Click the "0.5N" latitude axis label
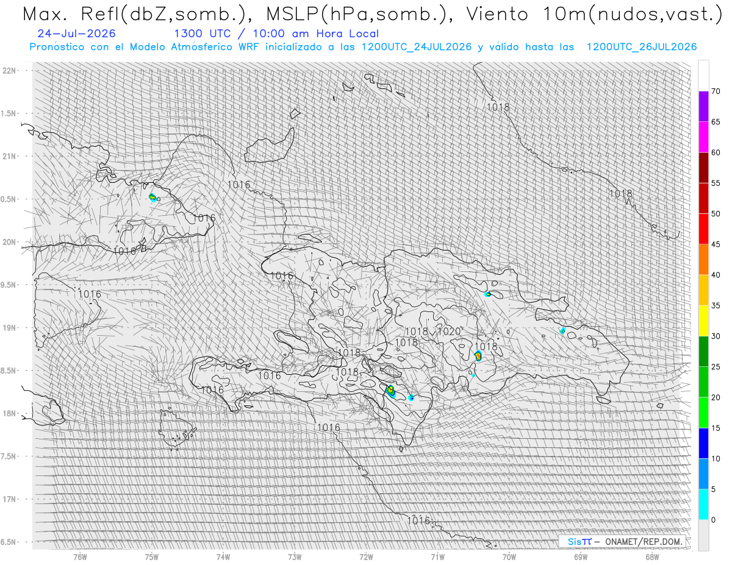732x565 pixels. click(x=9, y=199)
